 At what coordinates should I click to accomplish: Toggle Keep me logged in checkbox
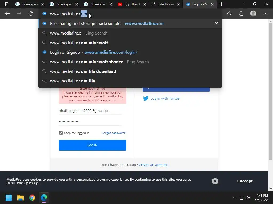[61, 133]
